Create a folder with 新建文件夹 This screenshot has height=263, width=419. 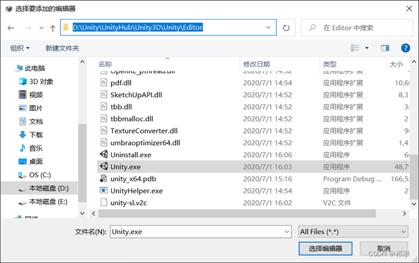pyautogui.click(x=62, y=48)
